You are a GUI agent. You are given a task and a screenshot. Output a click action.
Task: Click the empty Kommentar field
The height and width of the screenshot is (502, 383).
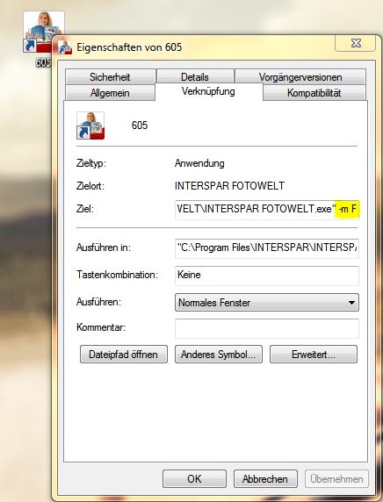(267, 328)
